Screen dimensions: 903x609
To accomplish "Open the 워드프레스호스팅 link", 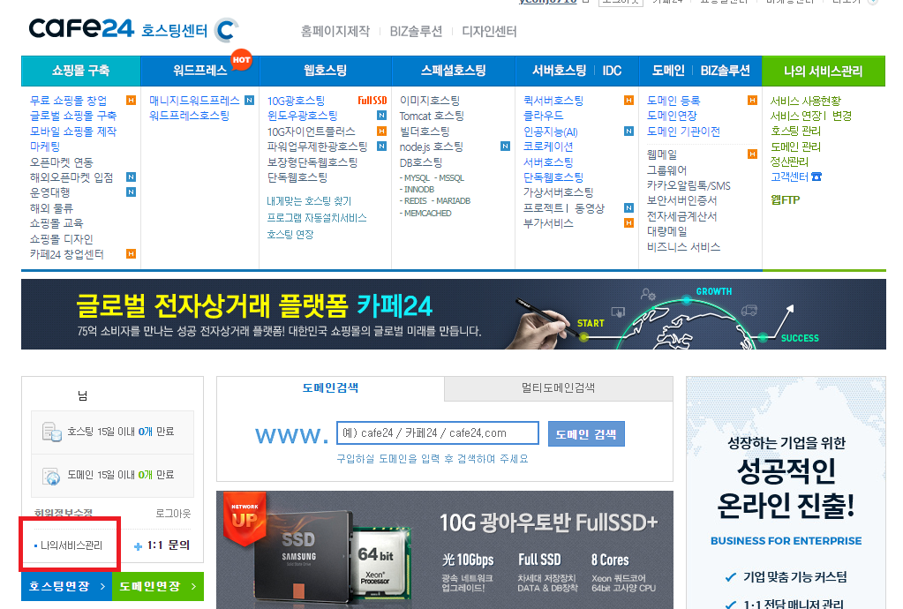I will tap(190, 116).
